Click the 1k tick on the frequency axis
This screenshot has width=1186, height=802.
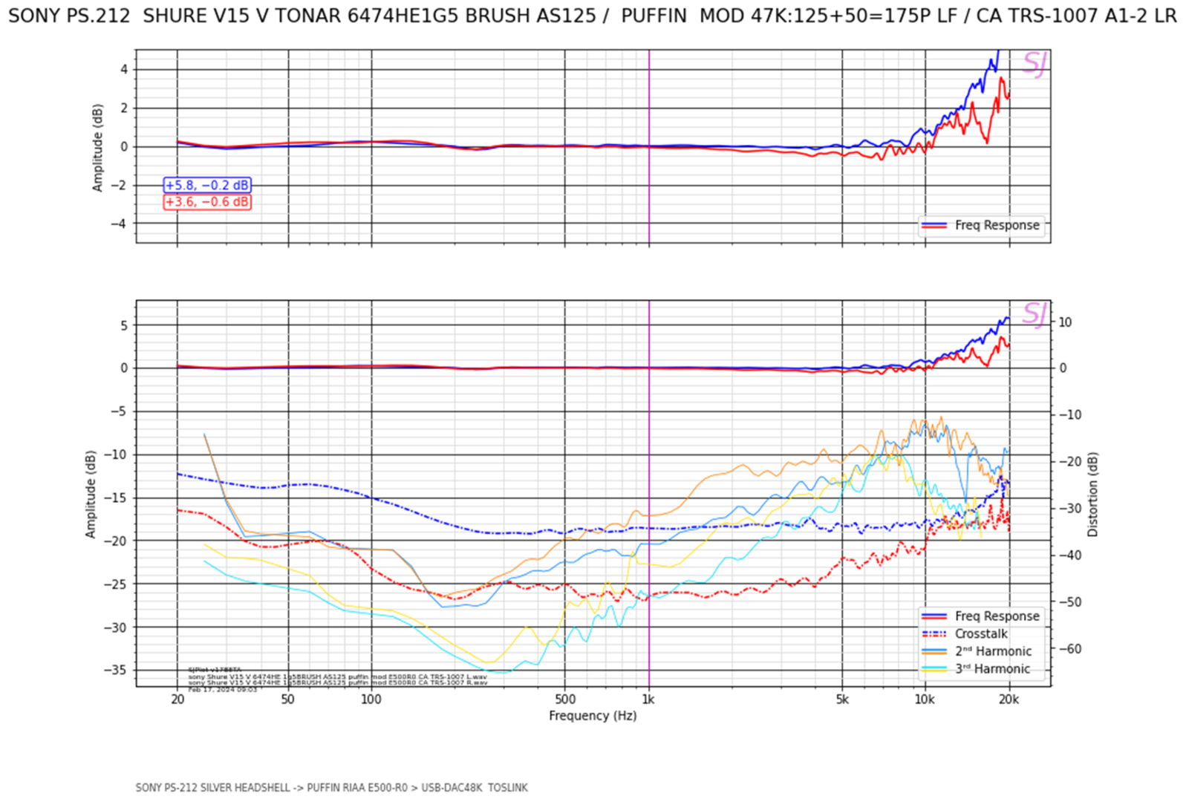click(648, 700)
